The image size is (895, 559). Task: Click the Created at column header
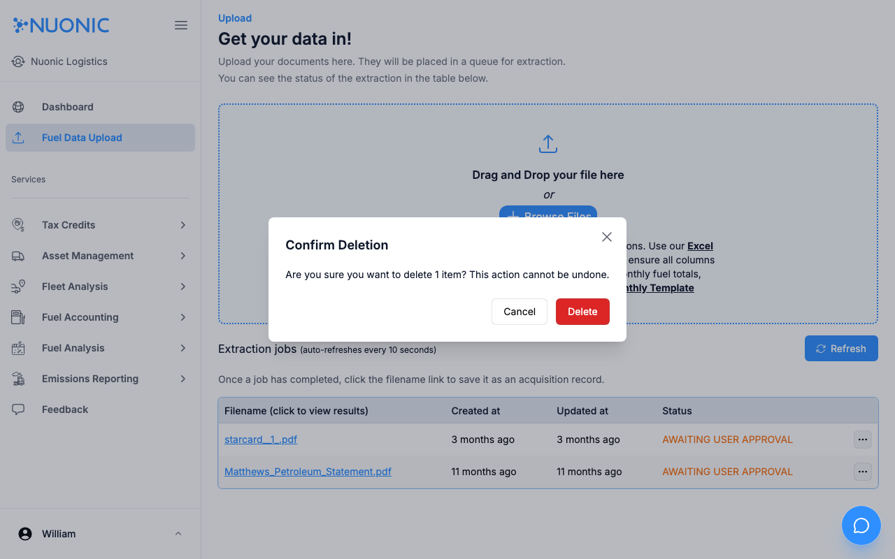pos(475,411)
